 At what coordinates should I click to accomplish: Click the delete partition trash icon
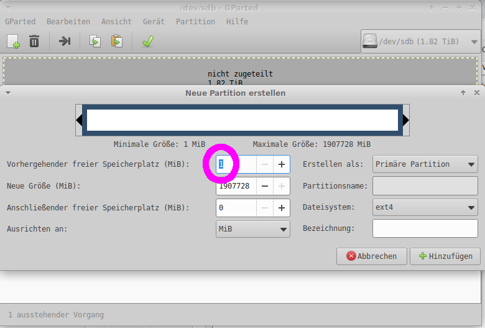[34, 41]
